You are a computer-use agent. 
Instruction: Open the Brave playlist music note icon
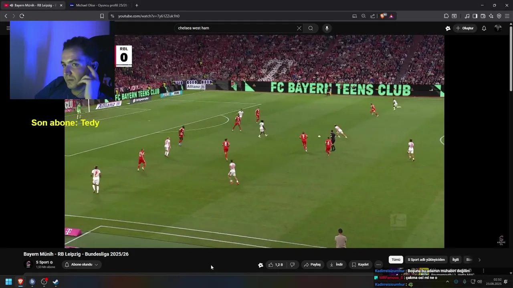click(467, 16)
